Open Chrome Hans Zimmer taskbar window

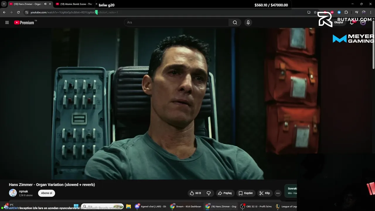pyautogui.click(x=221, y=206)
